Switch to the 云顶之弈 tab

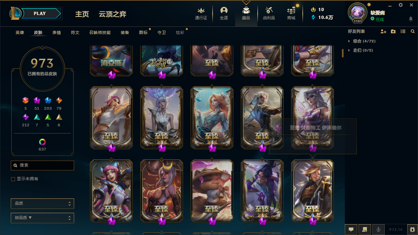[113, 14]
